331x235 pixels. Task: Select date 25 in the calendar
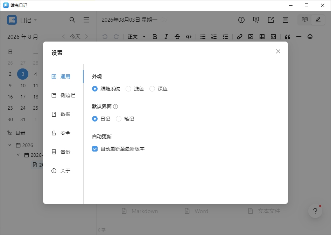(35, 108)
